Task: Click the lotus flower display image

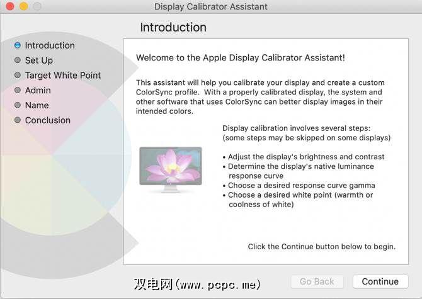Action: 171,169
